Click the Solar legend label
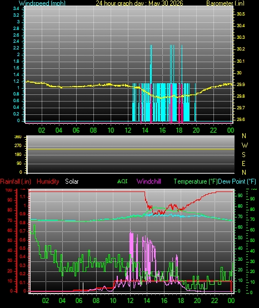Viewport: 259px width, 308px height. 72,181
